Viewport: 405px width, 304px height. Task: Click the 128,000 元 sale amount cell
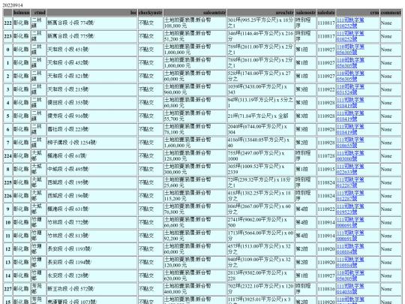pos(195,156)
